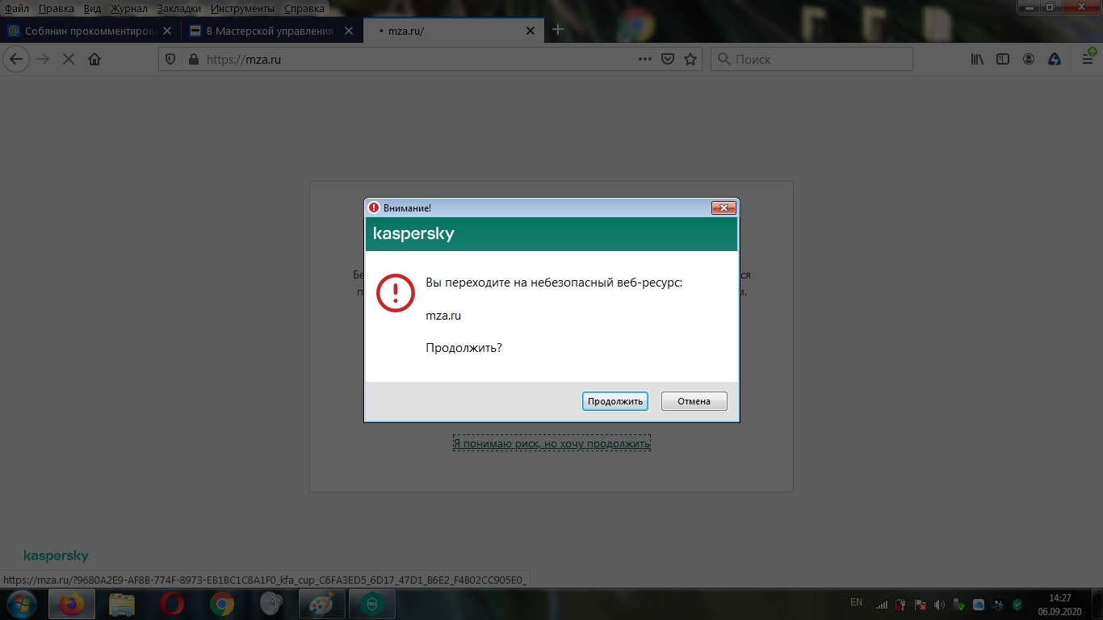Save to Pocket icon in address bar

click(x=668, y=59)
